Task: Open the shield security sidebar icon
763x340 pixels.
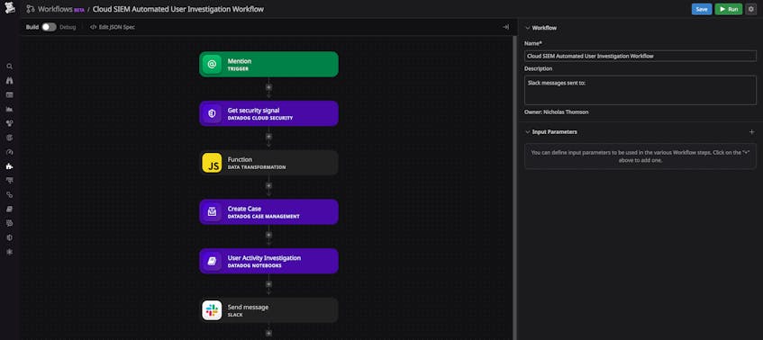Action: pos(9,237)
